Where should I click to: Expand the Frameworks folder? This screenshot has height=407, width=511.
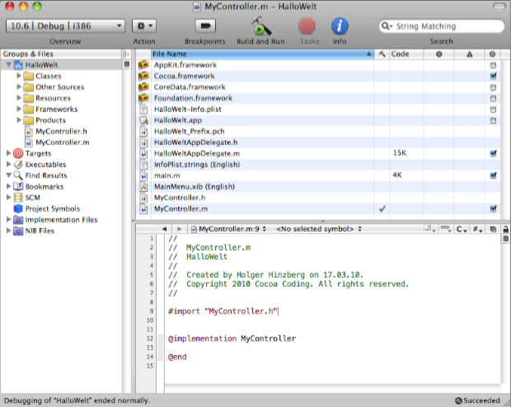tap(19, 109)
